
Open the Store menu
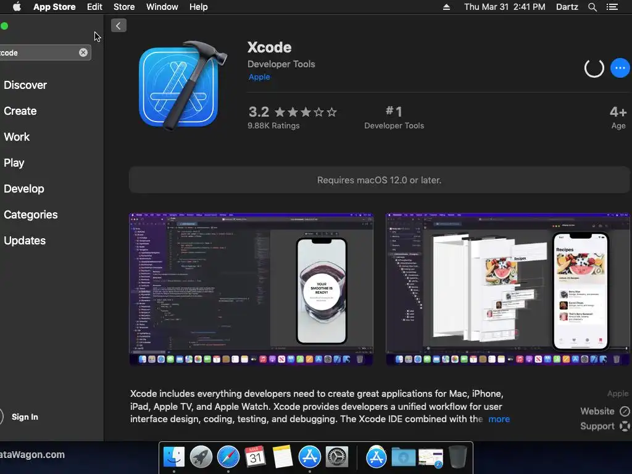(124, 7)
